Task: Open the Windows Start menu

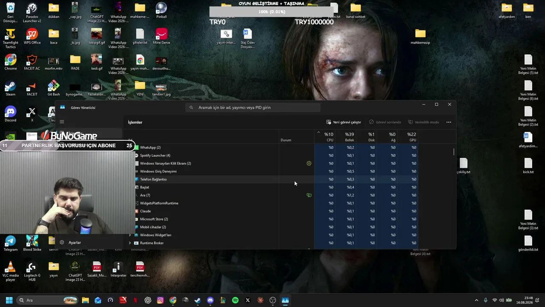Action: (9, 300)
